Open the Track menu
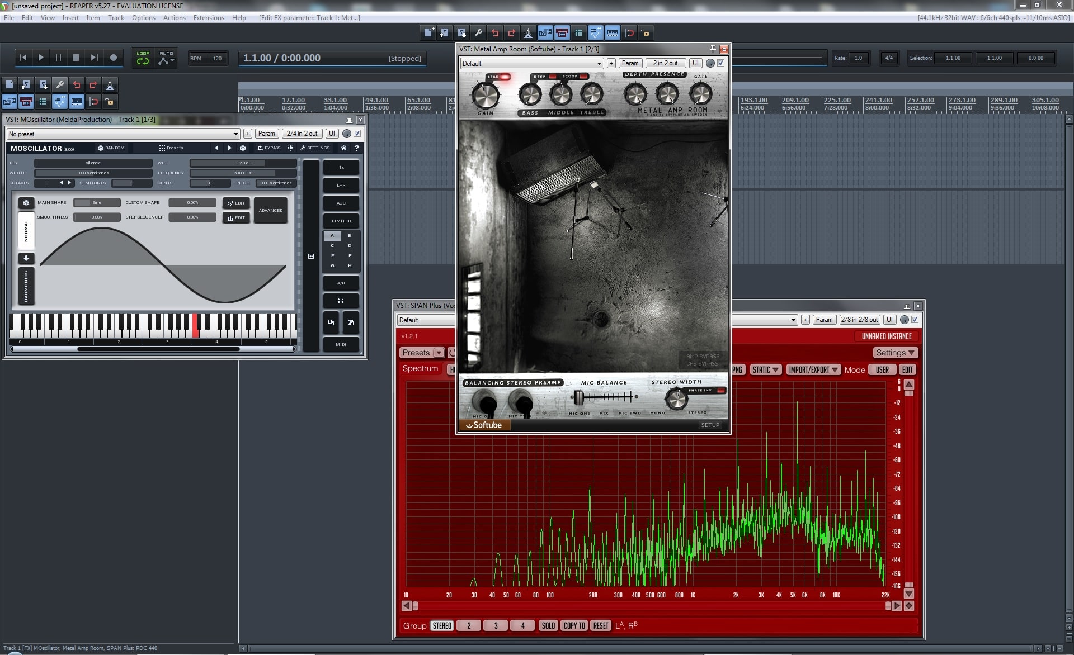 coord(116,18)
